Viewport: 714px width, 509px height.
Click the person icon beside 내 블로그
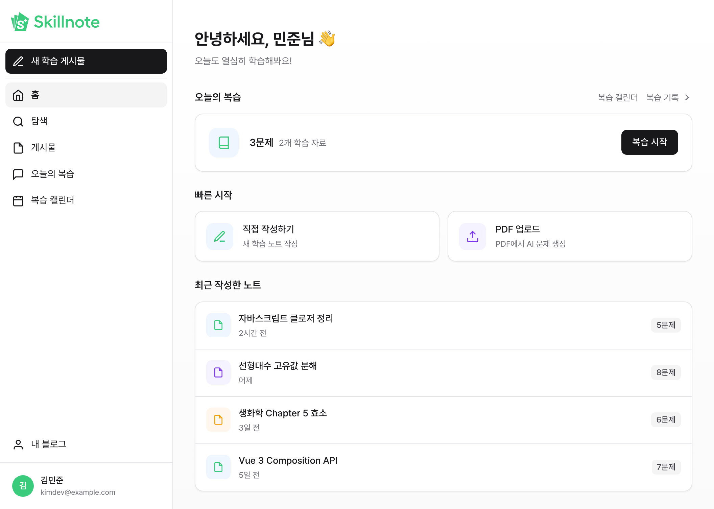coord(18,444)
